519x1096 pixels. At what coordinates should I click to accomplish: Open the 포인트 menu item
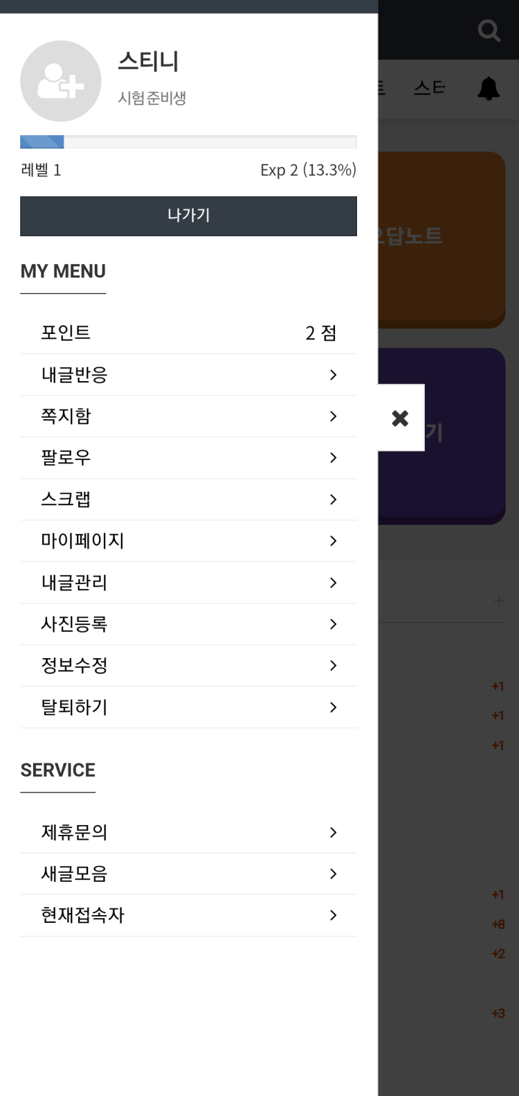click(66, 333)
